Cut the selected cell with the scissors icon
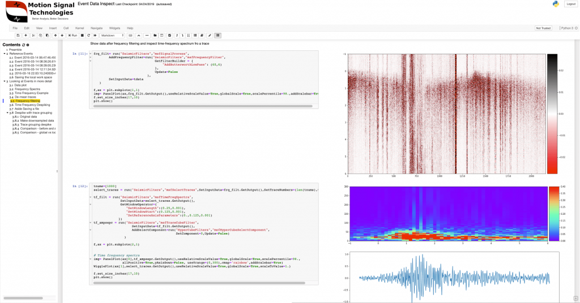 click(34, 36)
